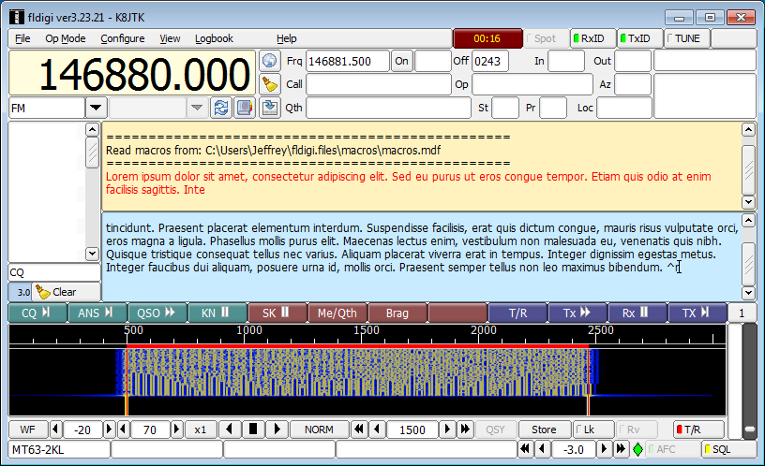
Task: Click the Rx macro with pause symbol
Action: pos(637,313)
